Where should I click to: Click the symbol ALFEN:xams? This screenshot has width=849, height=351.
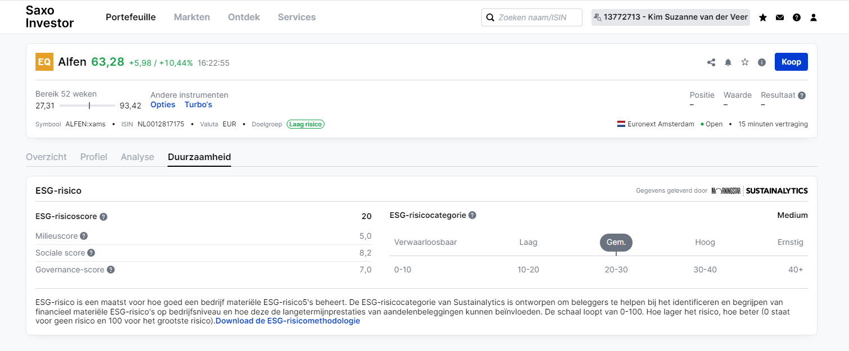(85, 124)
